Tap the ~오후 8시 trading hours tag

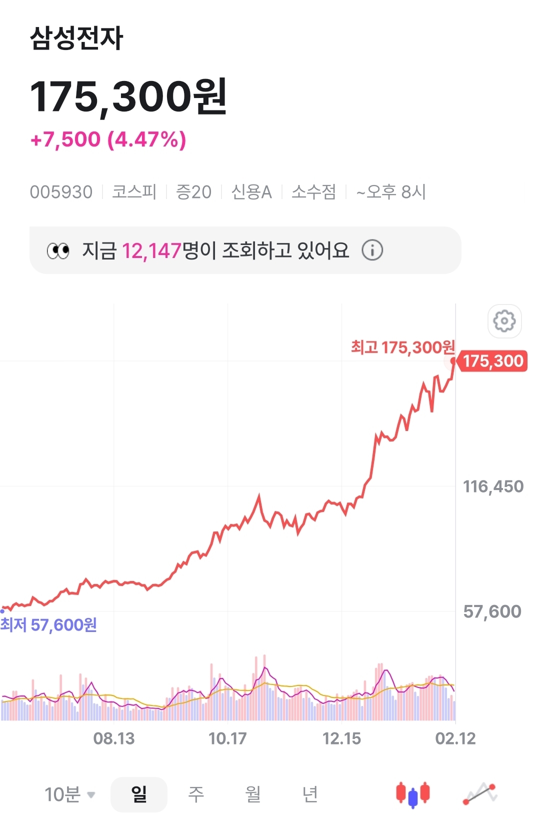click(391, 192)
